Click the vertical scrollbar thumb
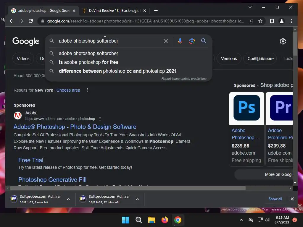303x227 pixels. coord(295,43)
